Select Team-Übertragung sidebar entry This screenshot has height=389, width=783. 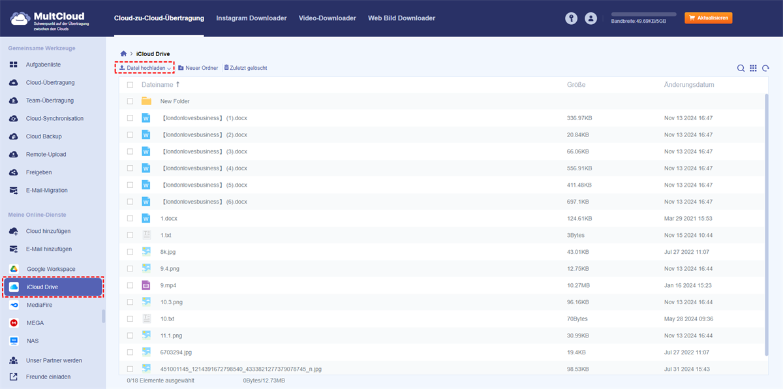tap(50, 101)
